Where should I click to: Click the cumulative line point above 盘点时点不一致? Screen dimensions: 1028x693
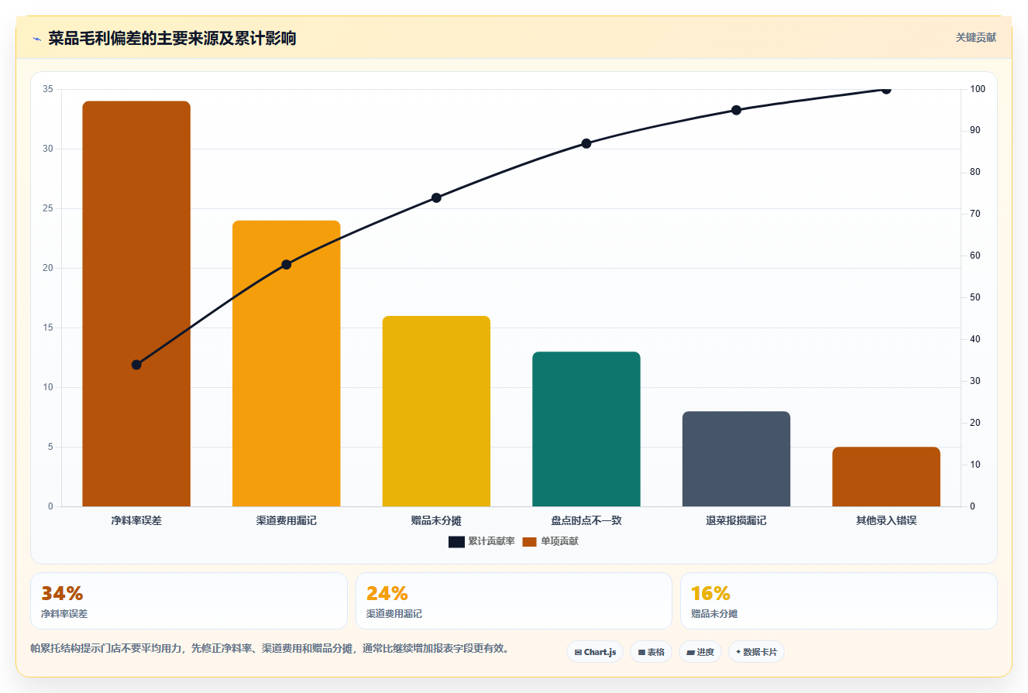[586, 143]
